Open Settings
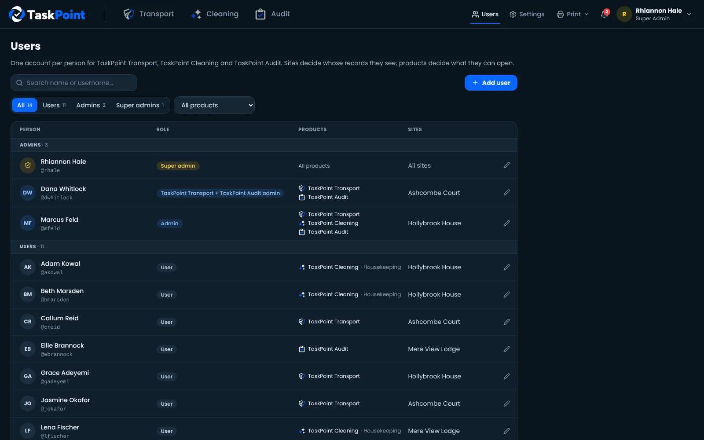Screen dimensions: 704x440 pyautogui.click(x=527, y=14)
